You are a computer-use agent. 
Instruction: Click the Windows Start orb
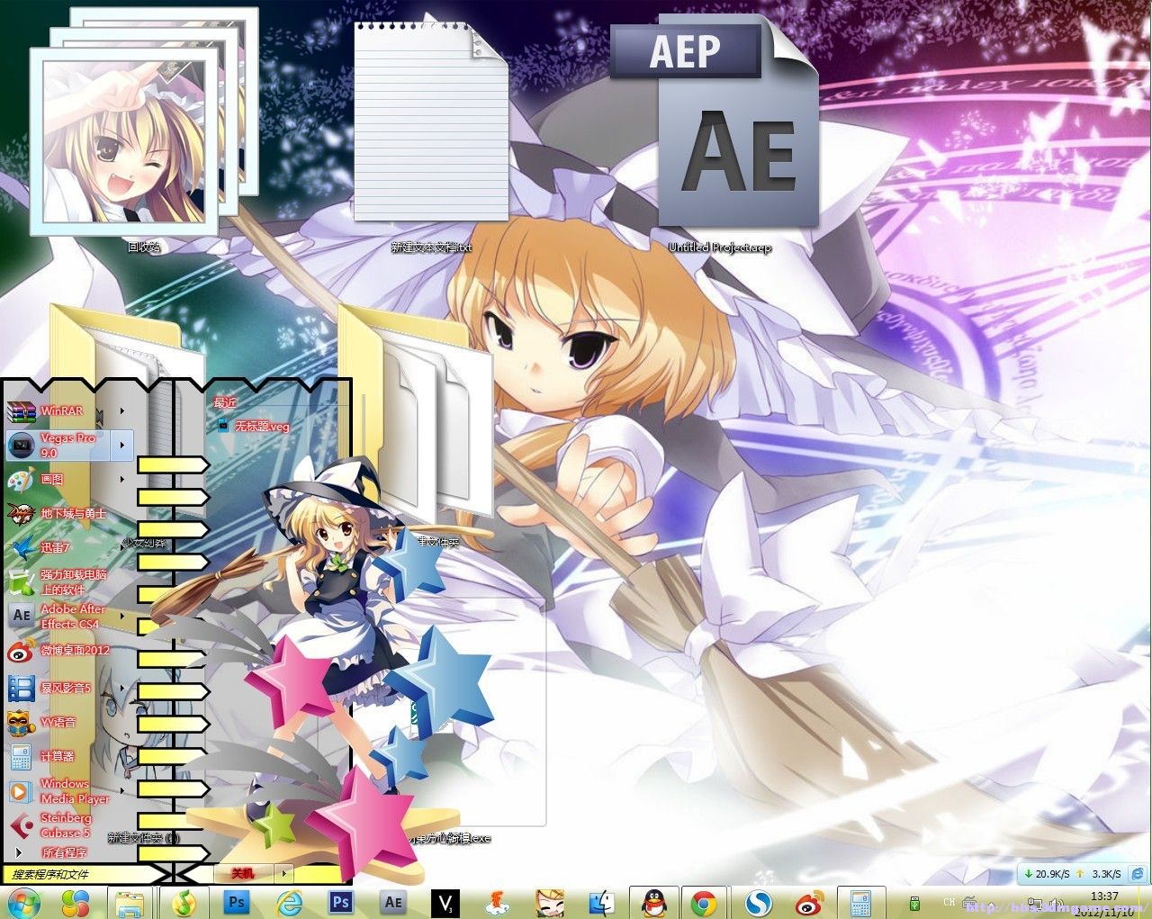(x=23, y=902)
